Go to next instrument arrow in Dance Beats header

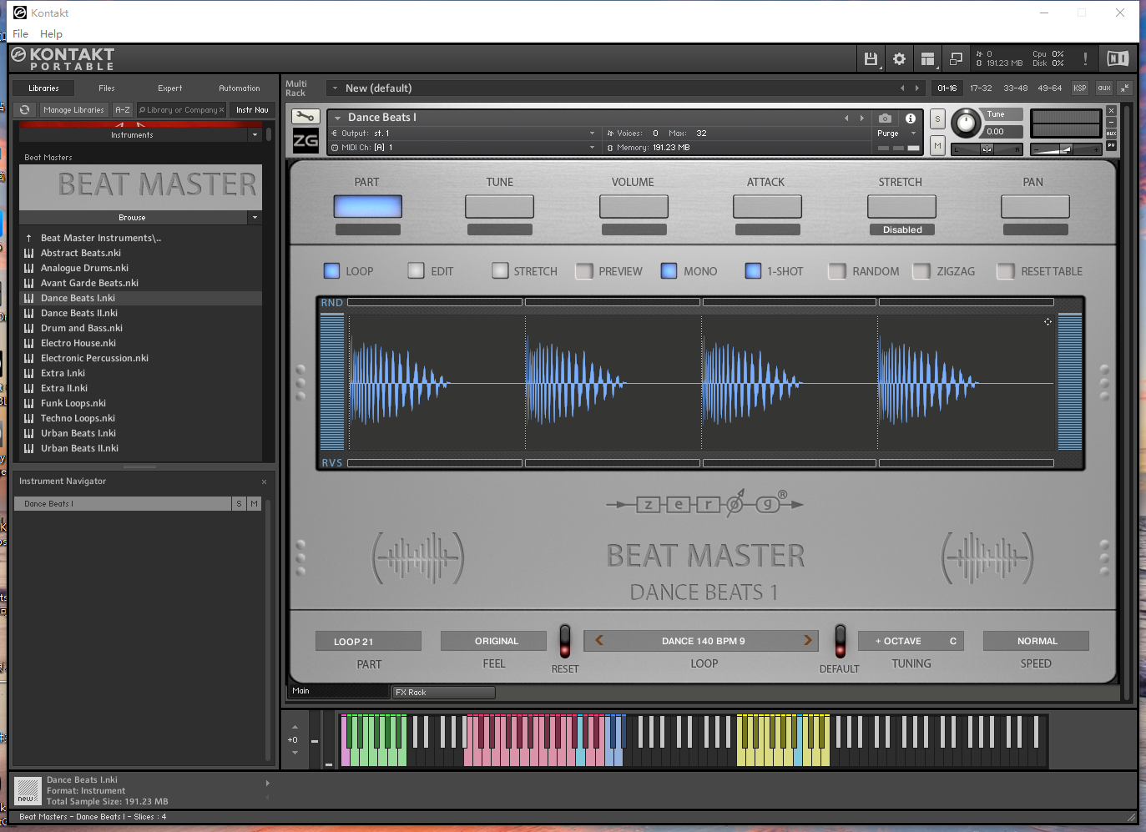click(x=862, y=118)
